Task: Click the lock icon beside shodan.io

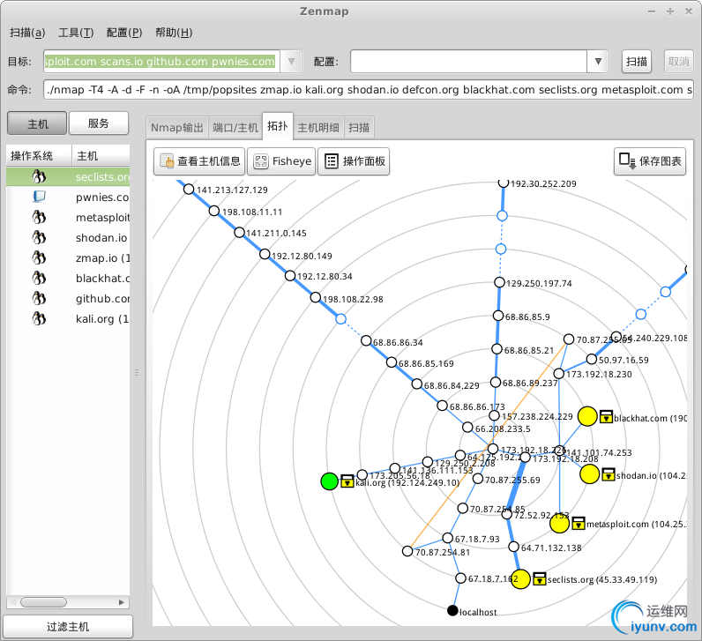Action: tap(609, 474)
